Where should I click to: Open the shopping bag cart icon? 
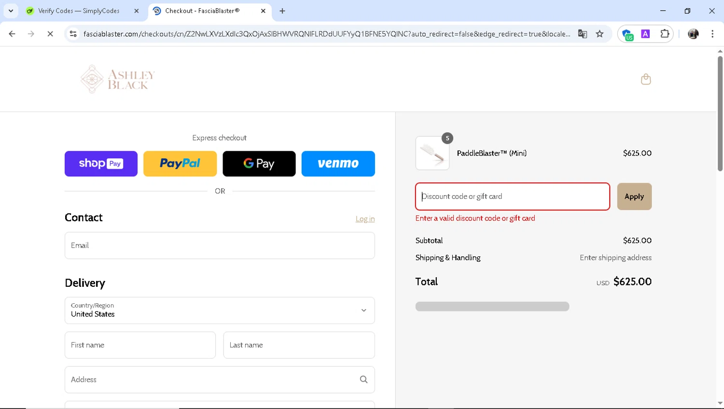coord(646,79)
